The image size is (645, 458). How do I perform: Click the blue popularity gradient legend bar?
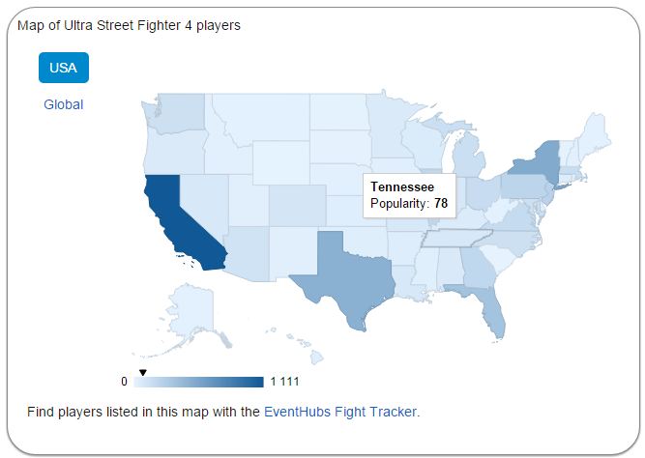pos(198,382)
